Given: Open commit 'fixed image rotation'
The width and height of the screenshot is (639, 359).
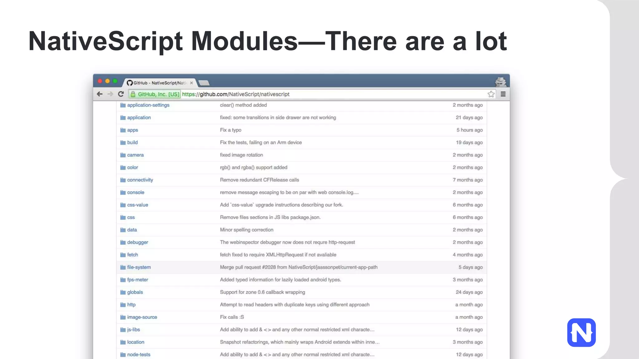Looking at the screenshot, I should 241,155.
